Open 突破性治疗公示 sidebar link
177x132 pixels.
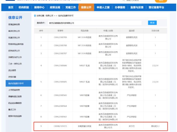(x=15, y=57)
